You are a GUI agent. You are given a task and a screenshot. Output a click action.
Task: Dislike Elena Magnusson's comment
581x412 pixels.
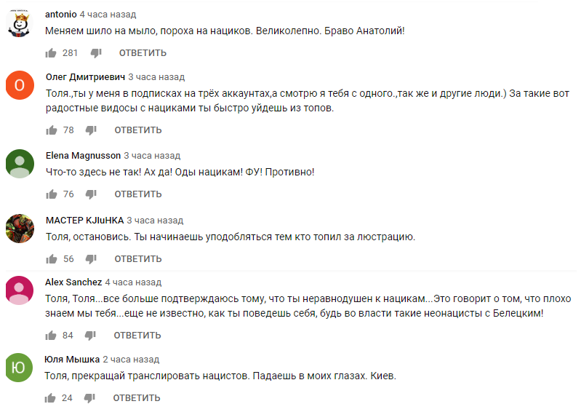91,194
